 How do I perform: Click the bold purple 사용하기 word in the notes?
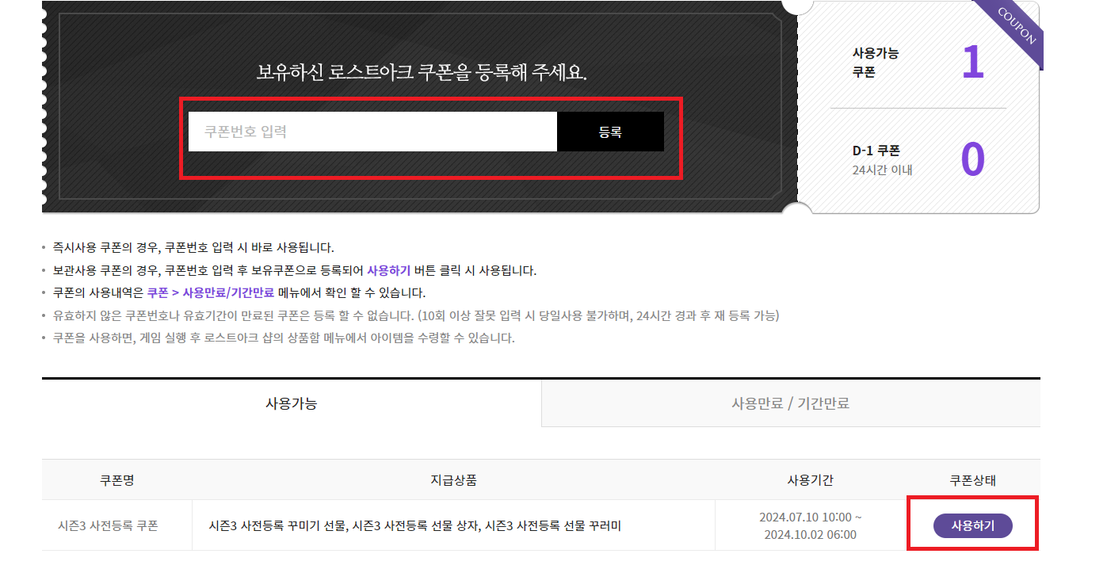coord(388,270)
